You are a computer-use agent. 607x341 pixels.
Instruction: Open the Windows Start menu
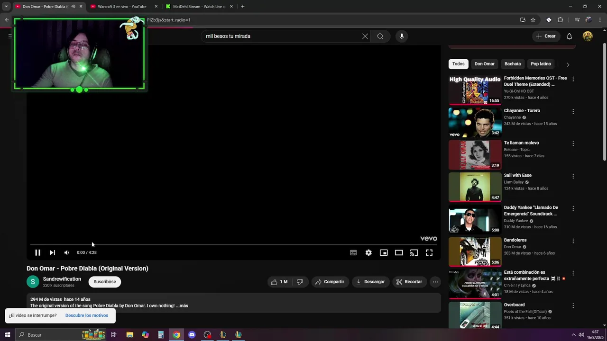click(x=7, y=335)
